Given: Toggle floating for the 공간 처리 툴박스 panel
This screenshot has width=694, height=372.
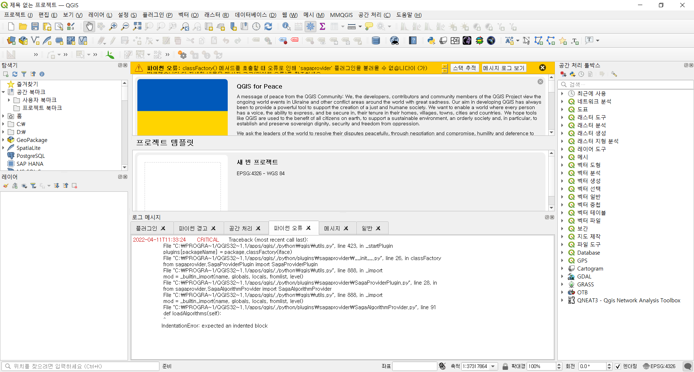Looking at the screenshot, I should (686, 65).
